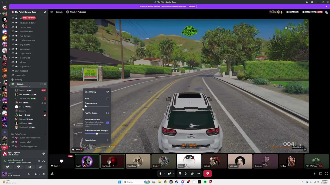The height and width of the screenshot is (185, 330).
Task: Select Stop Watching in stream menu
Action: tap(97, 92)
